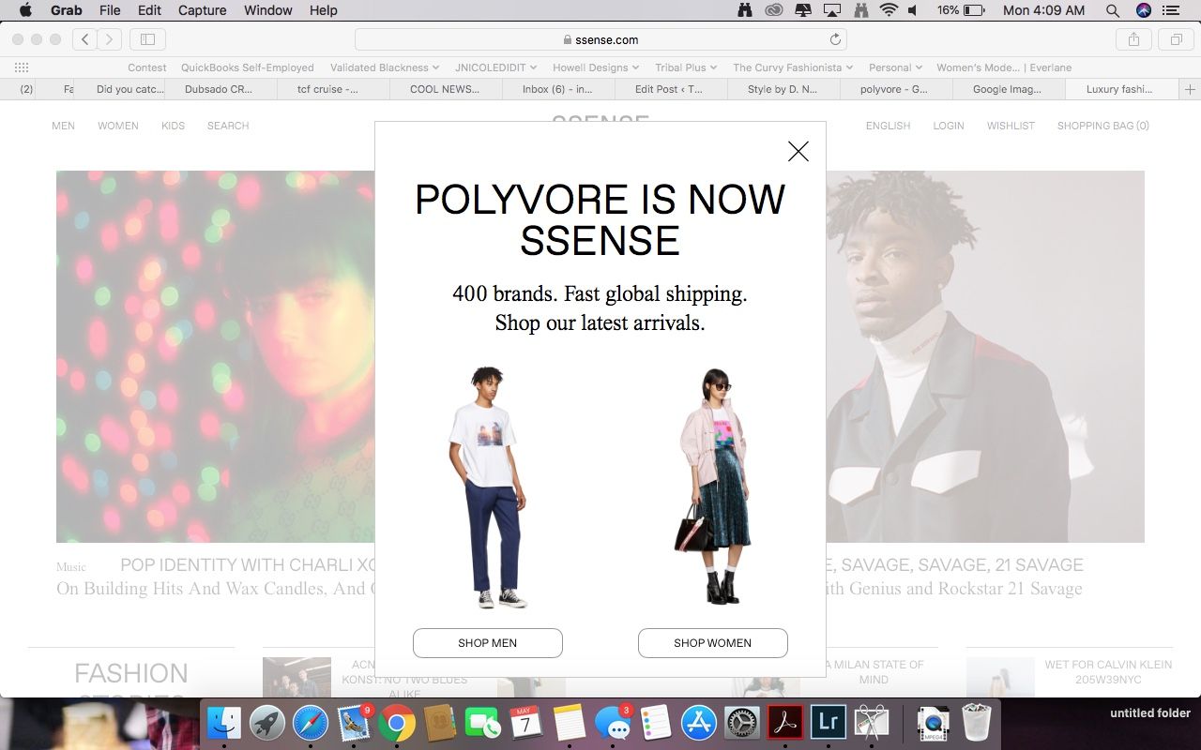
Task: Open the File menu
Action: pos(110,10)
